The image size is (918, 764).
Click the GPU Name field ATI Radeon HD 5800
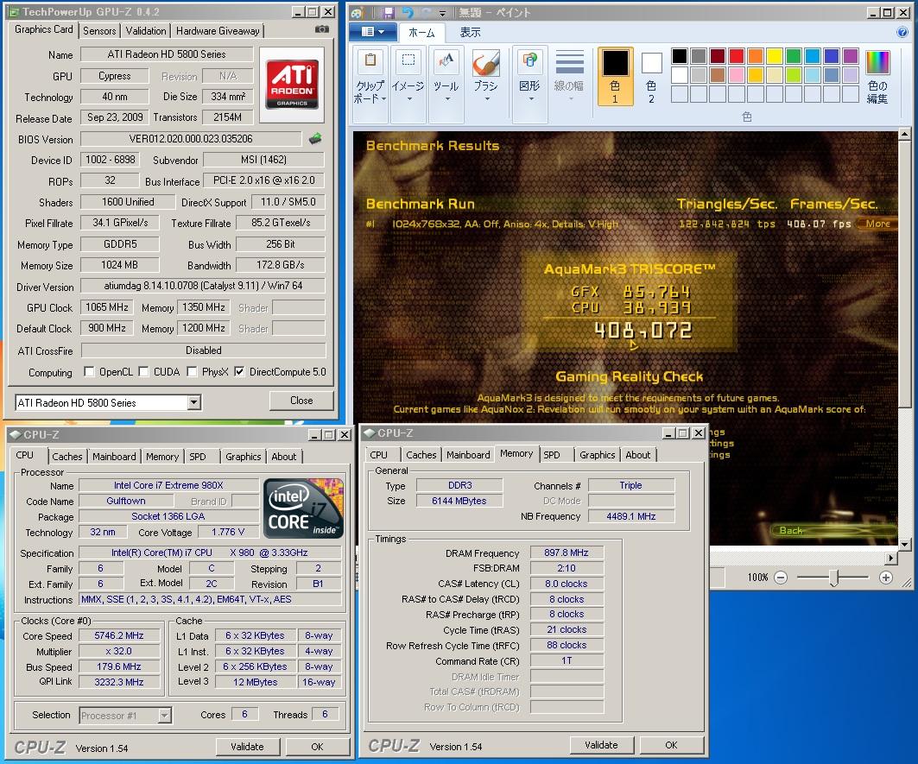(167, 54)
